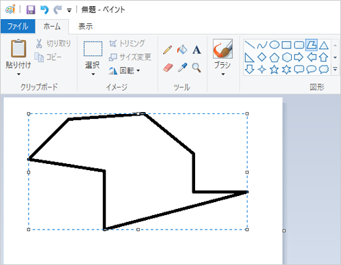Select the Cloud callout shape
This screenshot has width=341, height=265.
point(324,69)
